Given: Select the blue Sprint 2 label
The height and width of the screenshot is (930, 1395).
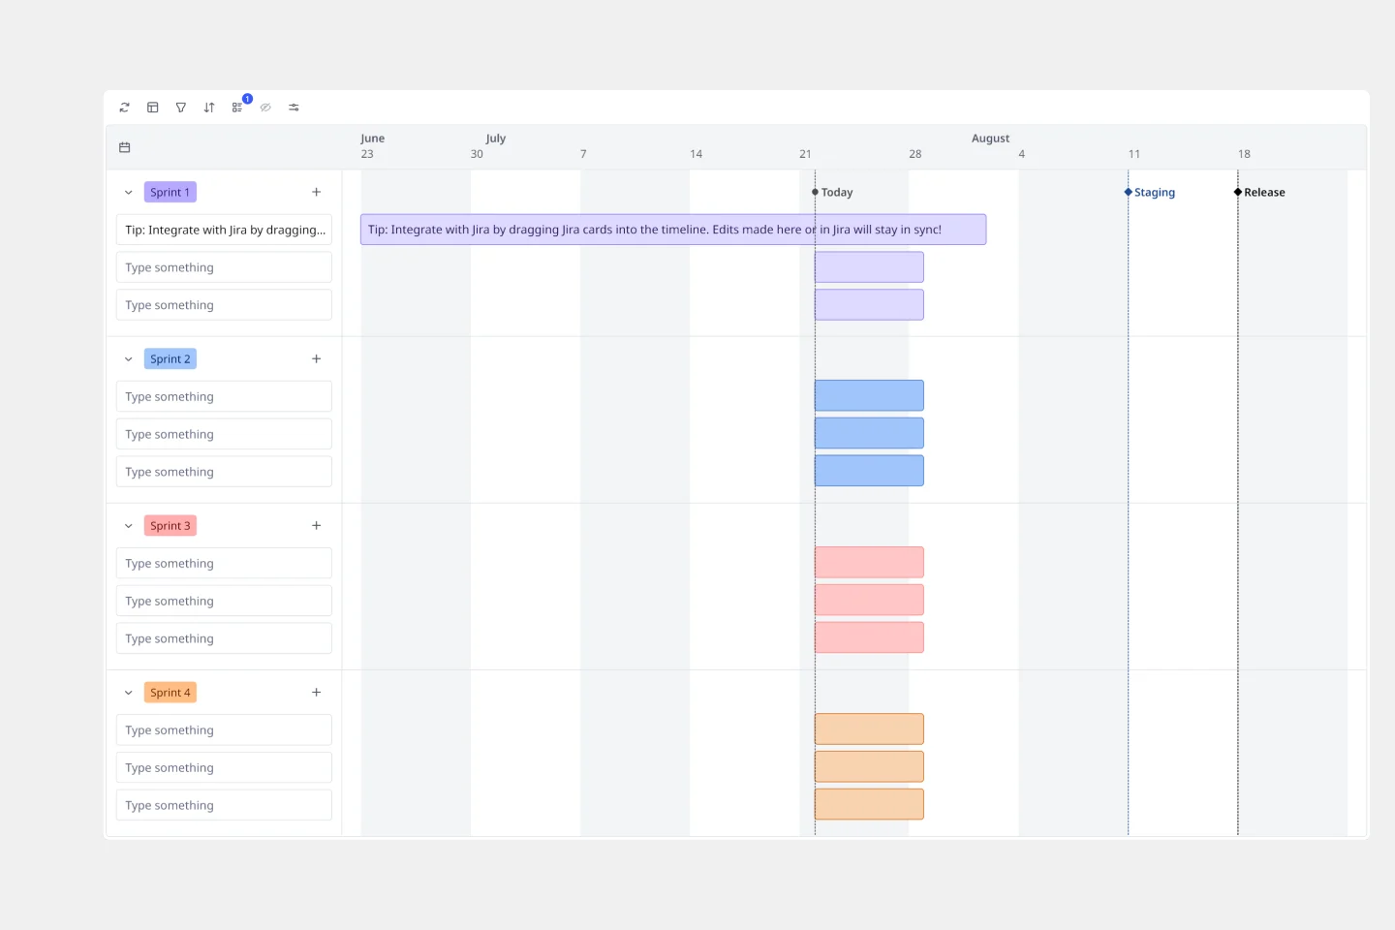Looking at the screenshot, I should [x=170, y=358].
